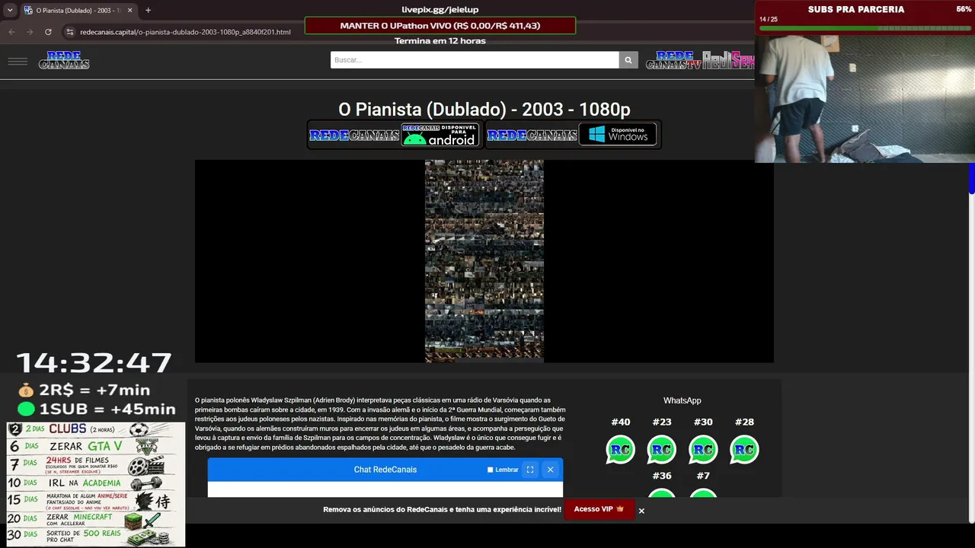Focus the redecanais.capital address bar URL
The width and height of the screenshot is (975, 548).
(185, 32)
